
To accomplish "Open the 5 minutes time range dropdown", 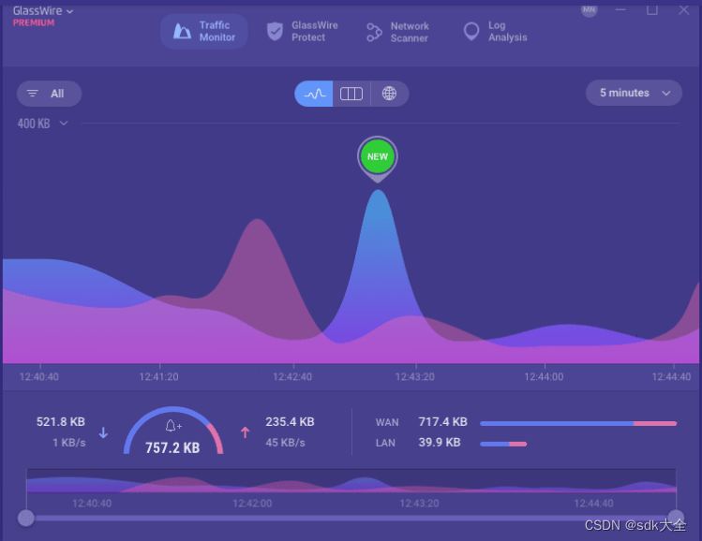I will (x=634, y=93).
